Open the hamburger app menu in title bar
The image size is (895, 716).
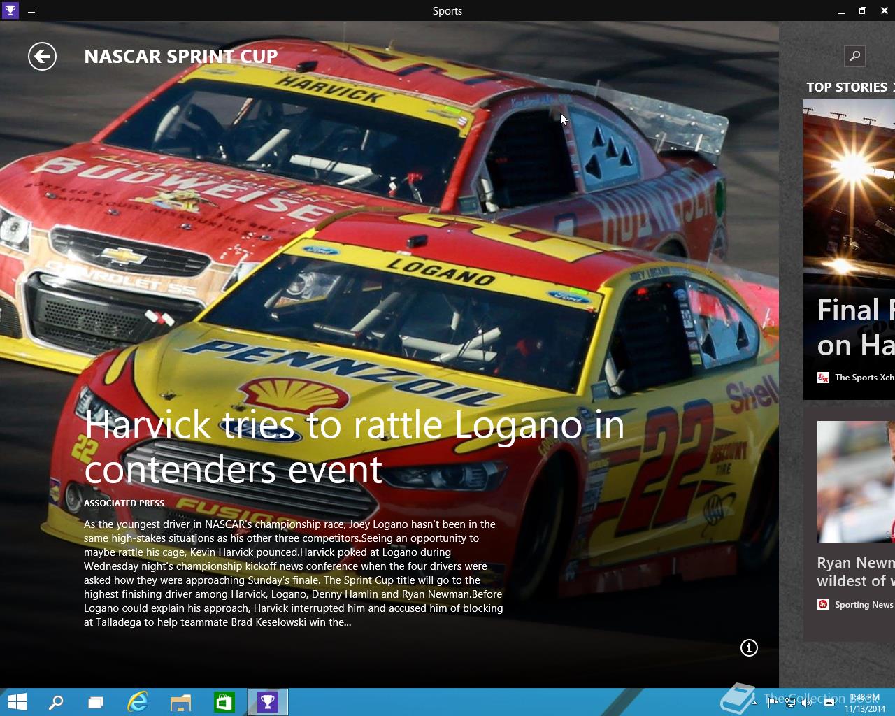tap(31, 10)
